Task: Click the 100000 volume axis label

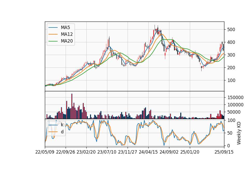Action: (235, 105)
